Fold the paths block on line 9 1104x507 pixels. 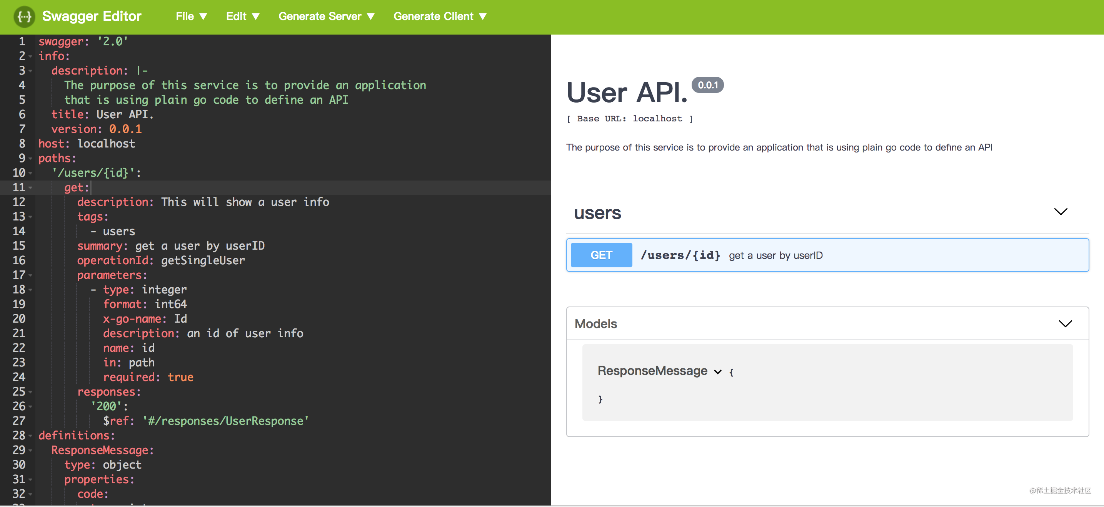[30, 159]
